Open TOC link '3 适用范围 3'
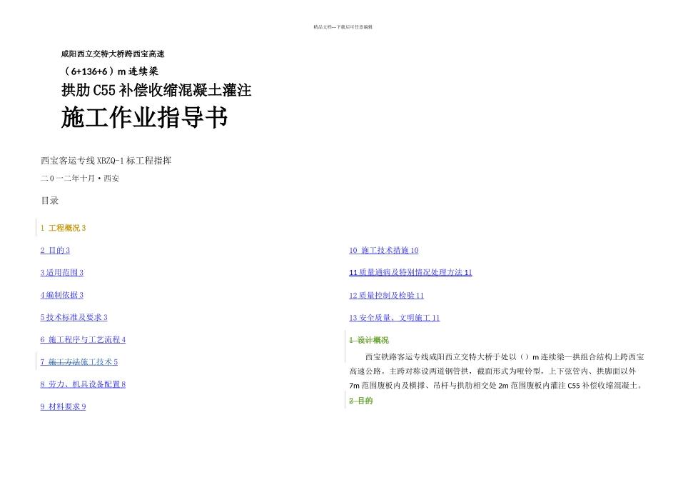The width and height of the screenshot is (678, 480). (x=62, y=273)
